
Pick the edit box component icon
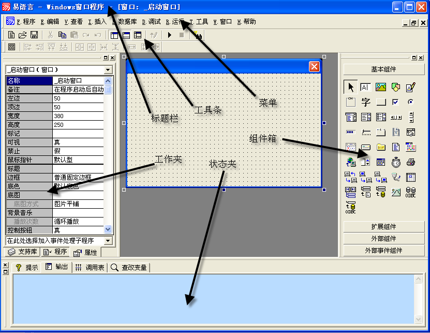click(365, 88)
